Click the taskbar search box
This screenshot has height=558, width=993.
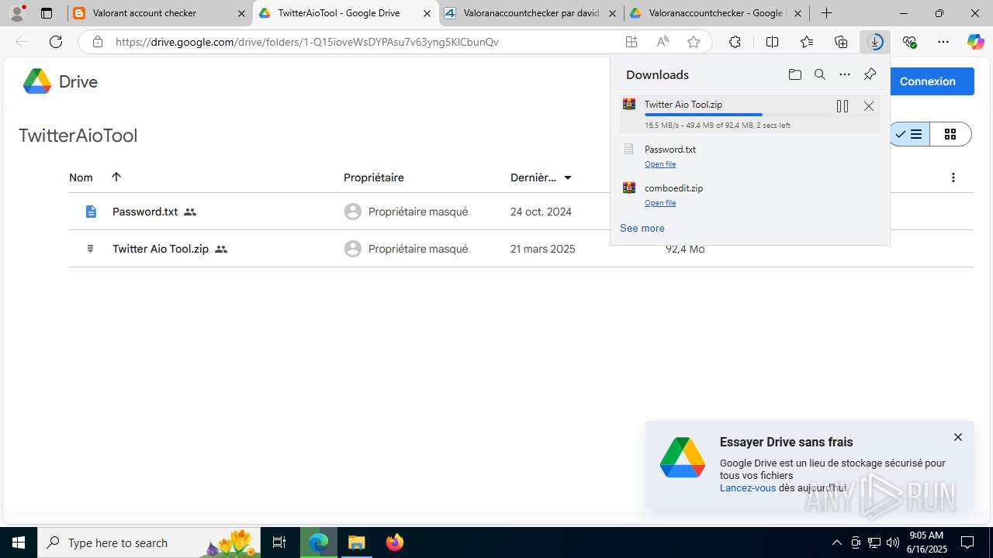(x=150, y=542)
